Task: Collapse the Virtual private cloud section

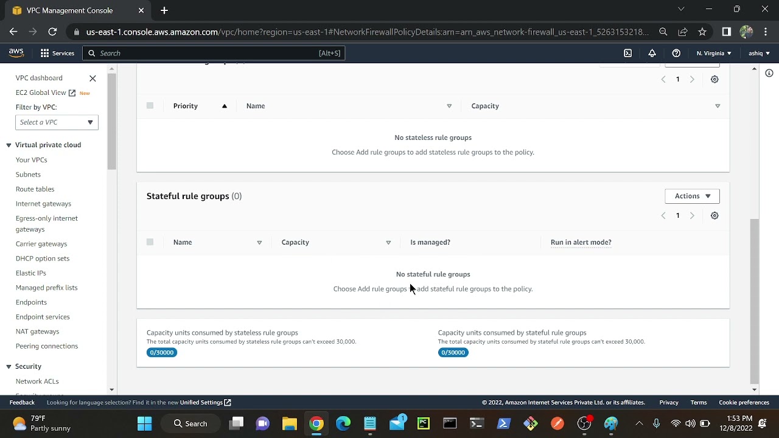Action: coord(9,145)
